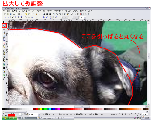This screenshot has height=122, width=152.
Task: Click the Export icon in toolbar
Action: point(22,14)
